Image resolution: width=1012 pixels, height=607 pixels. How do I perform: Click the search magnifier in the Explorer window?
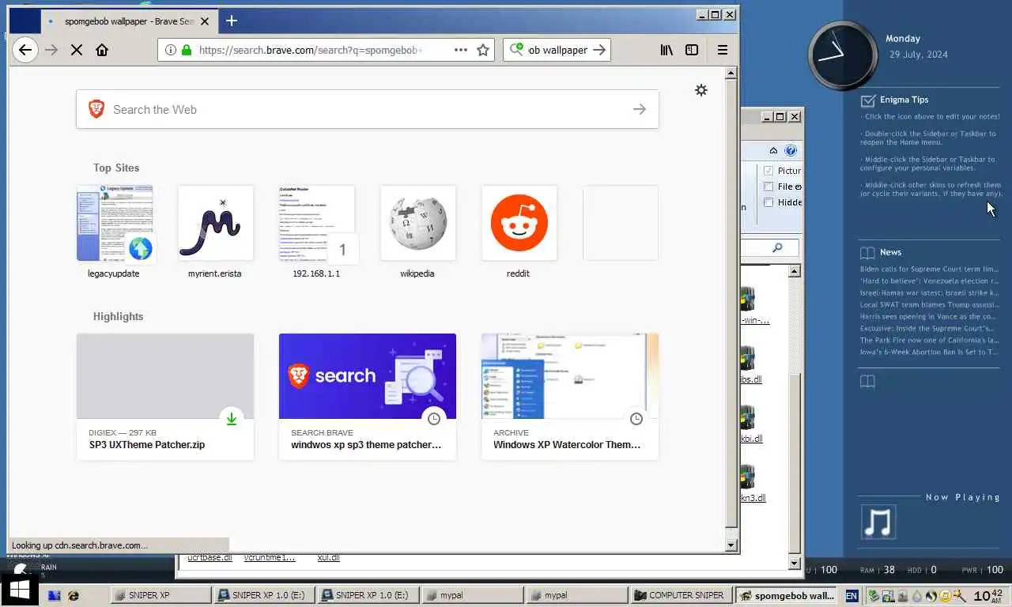tap(777, 248)
